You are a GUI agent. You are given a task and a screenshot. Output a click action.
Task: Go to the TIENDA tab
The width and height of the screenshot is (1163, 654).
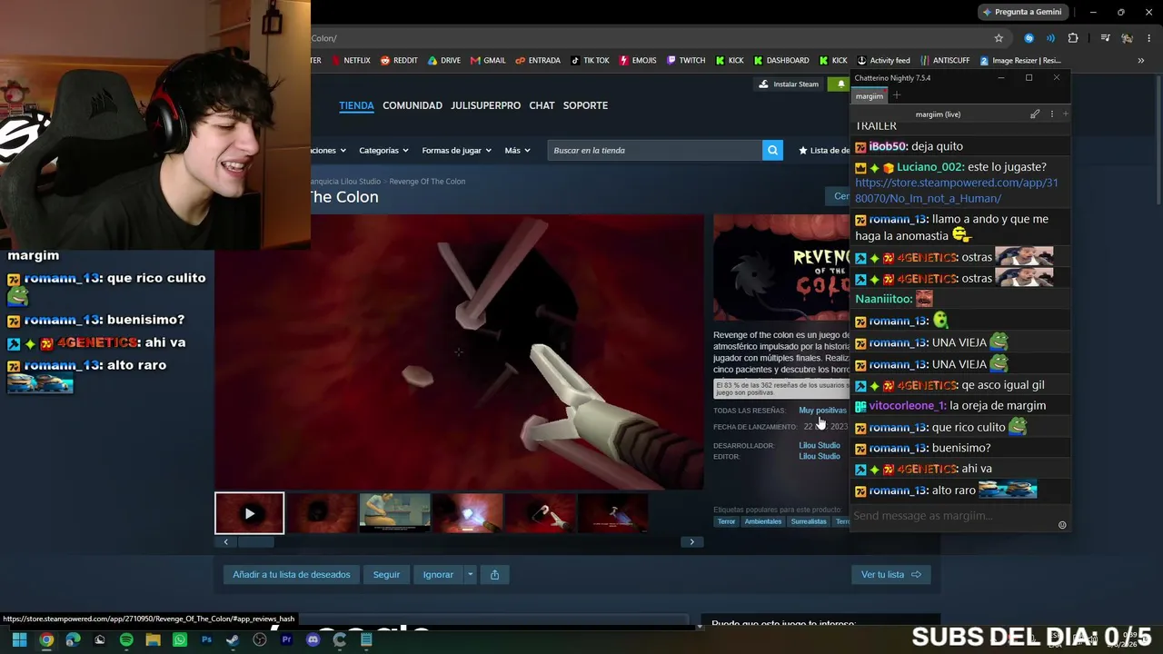356,105
